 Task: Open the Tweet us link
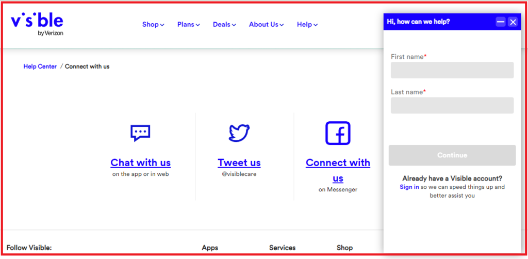tap(239, 163)
